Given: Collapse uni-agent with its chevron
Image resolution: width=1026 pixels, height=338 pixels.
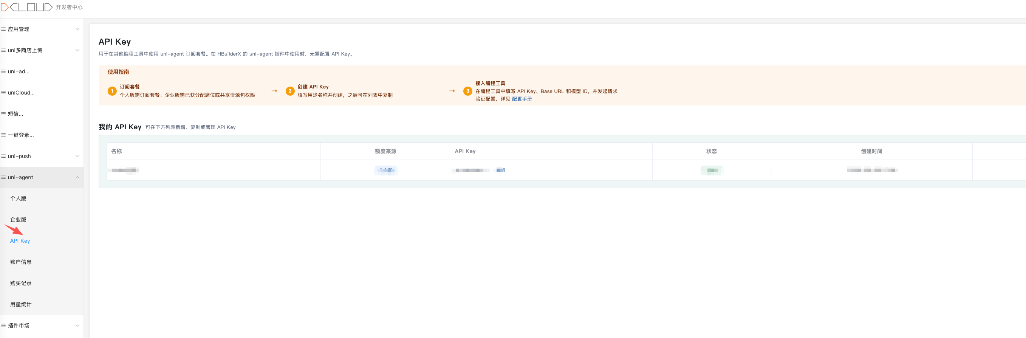Looking at the screenshot, I should click(x=77, y=177).
